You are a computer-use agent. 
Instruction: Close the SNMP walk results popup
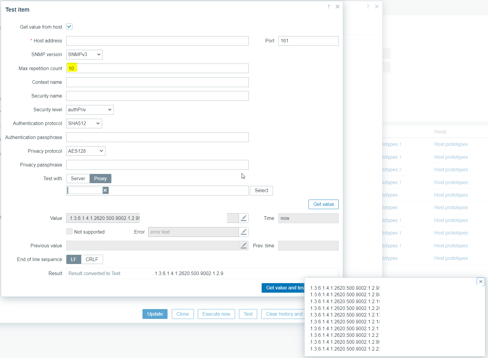coord(481,282)
